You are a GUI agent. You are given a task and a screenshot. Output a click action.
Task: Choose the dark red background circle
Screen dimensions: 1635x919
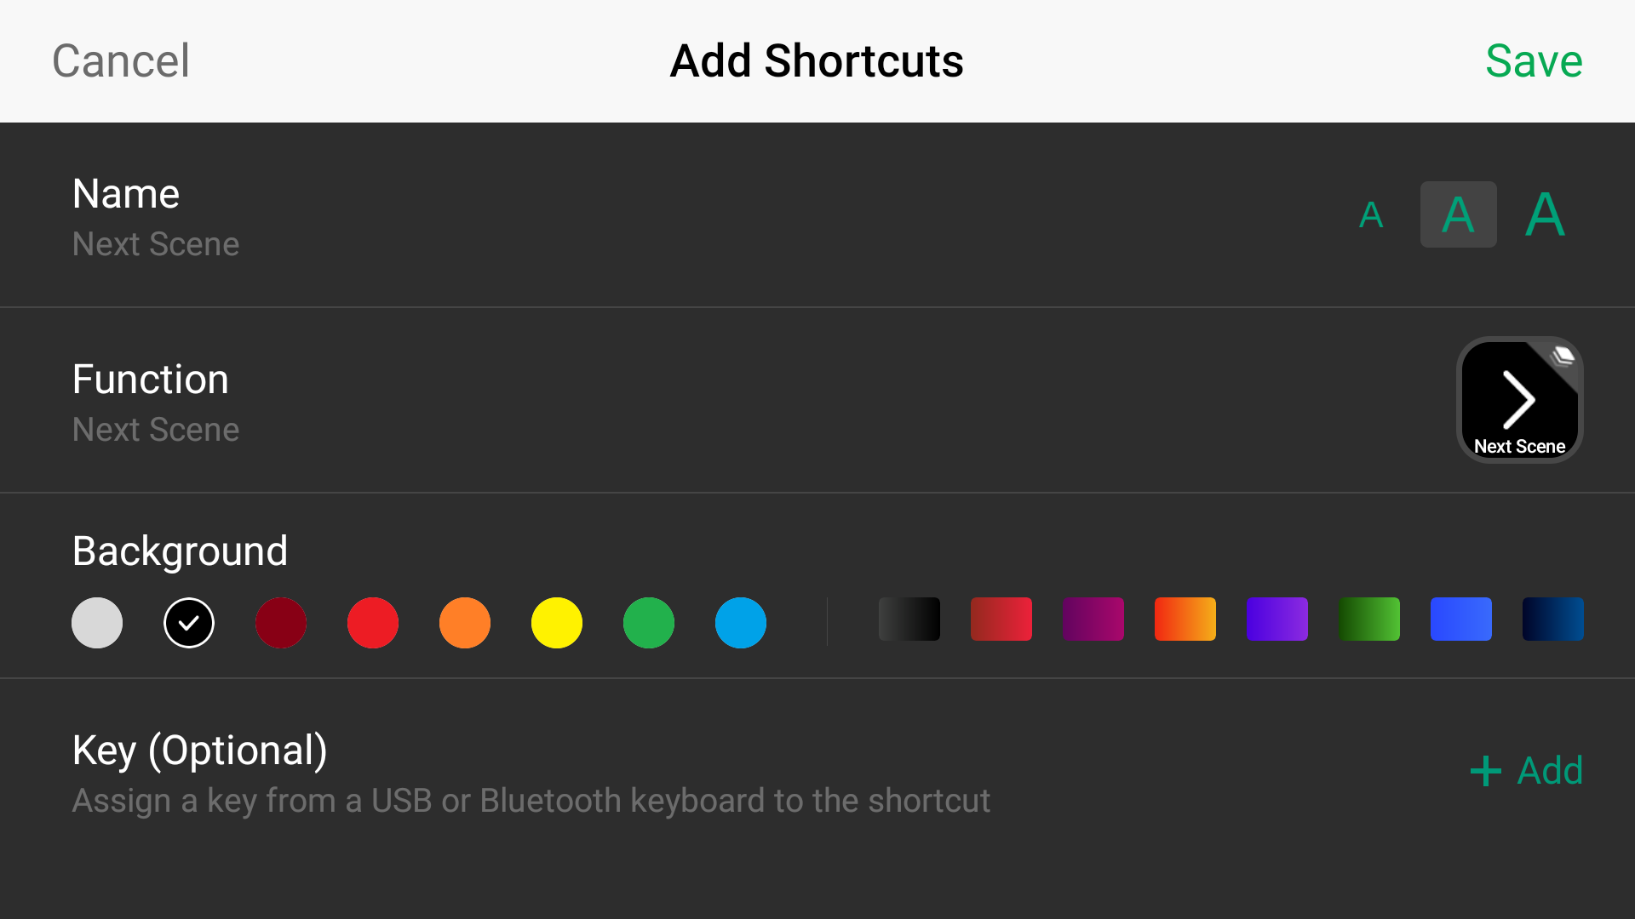[x=281, y=623]
